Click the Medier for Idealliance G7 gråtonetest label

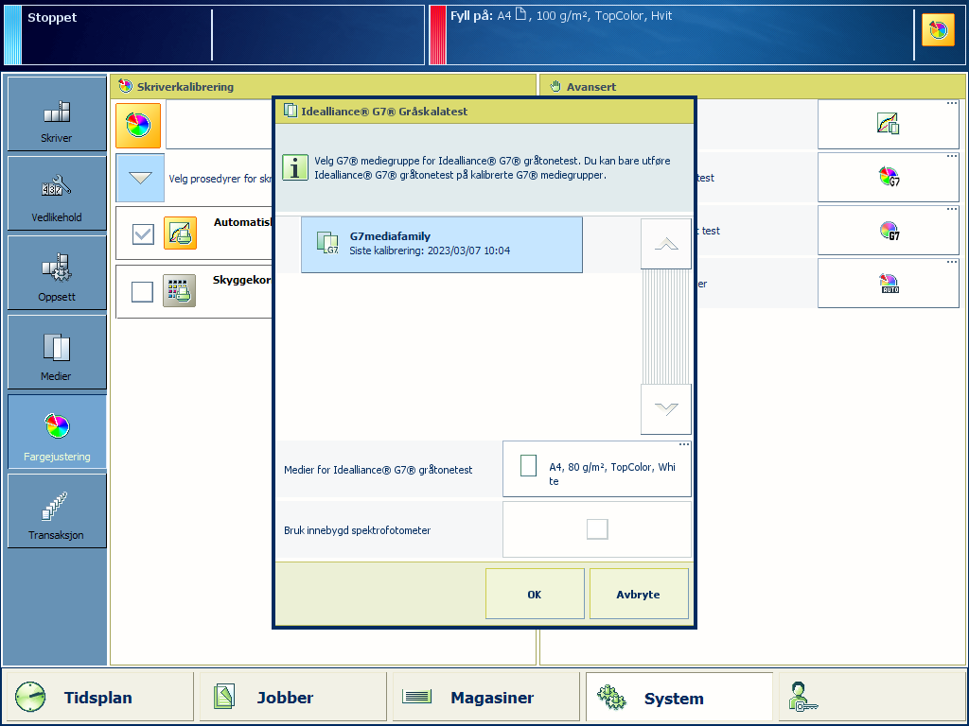pos(379,470)
